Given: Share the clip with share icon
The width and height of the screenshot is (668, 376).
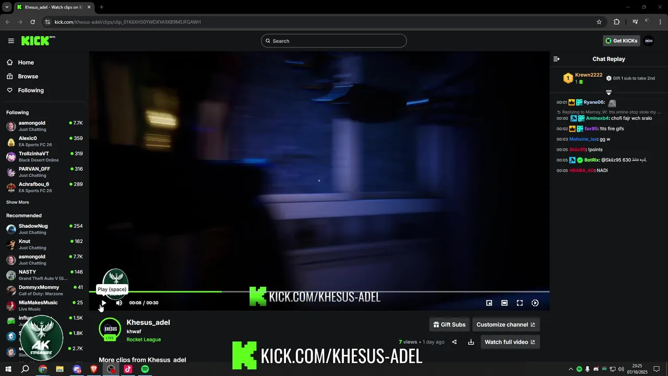Looking at the screenshot, I should point(455,342).
